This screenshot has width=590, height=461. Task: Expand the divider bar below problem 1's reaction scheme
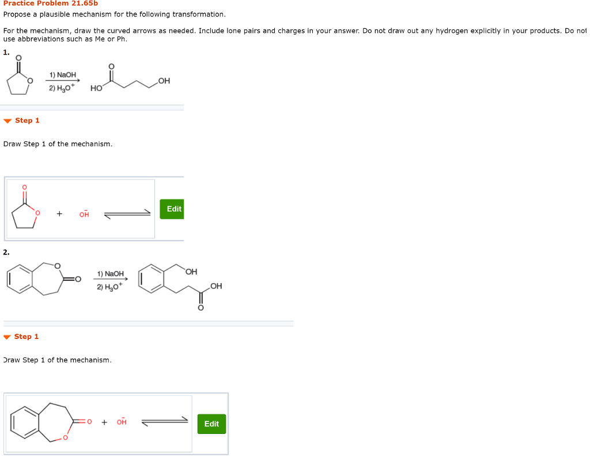(92, 107)
